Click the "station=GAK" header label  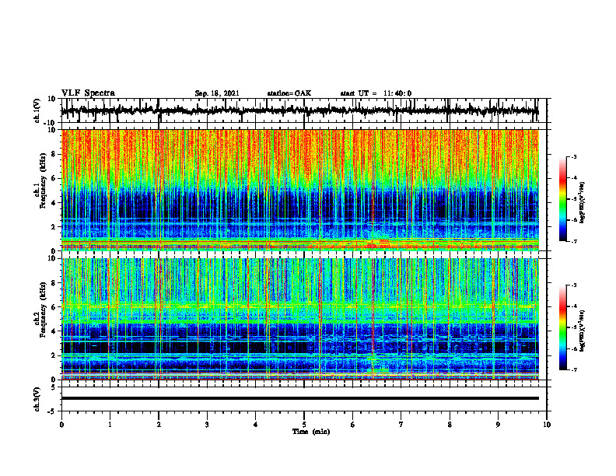click(289, 93)
